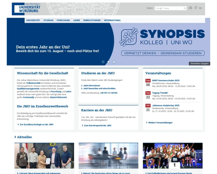The width and height of the screenshot is (217, 174).
Task: Open the Intern link
Action: (x=150, y=8)
